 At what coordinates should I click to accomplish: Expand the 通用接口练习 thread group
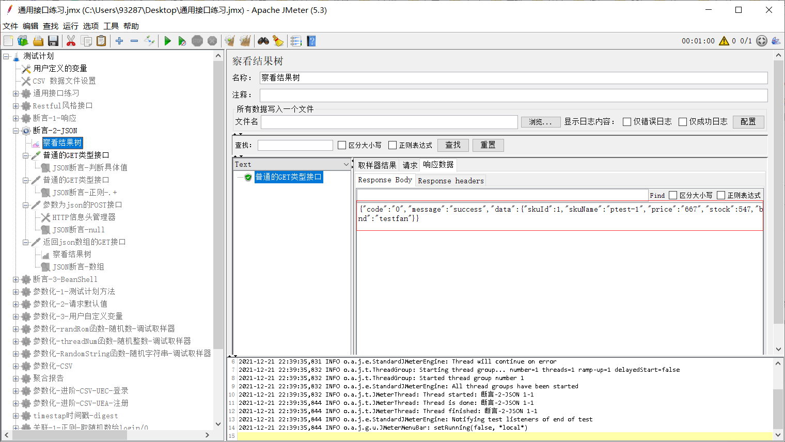(15, 93)
